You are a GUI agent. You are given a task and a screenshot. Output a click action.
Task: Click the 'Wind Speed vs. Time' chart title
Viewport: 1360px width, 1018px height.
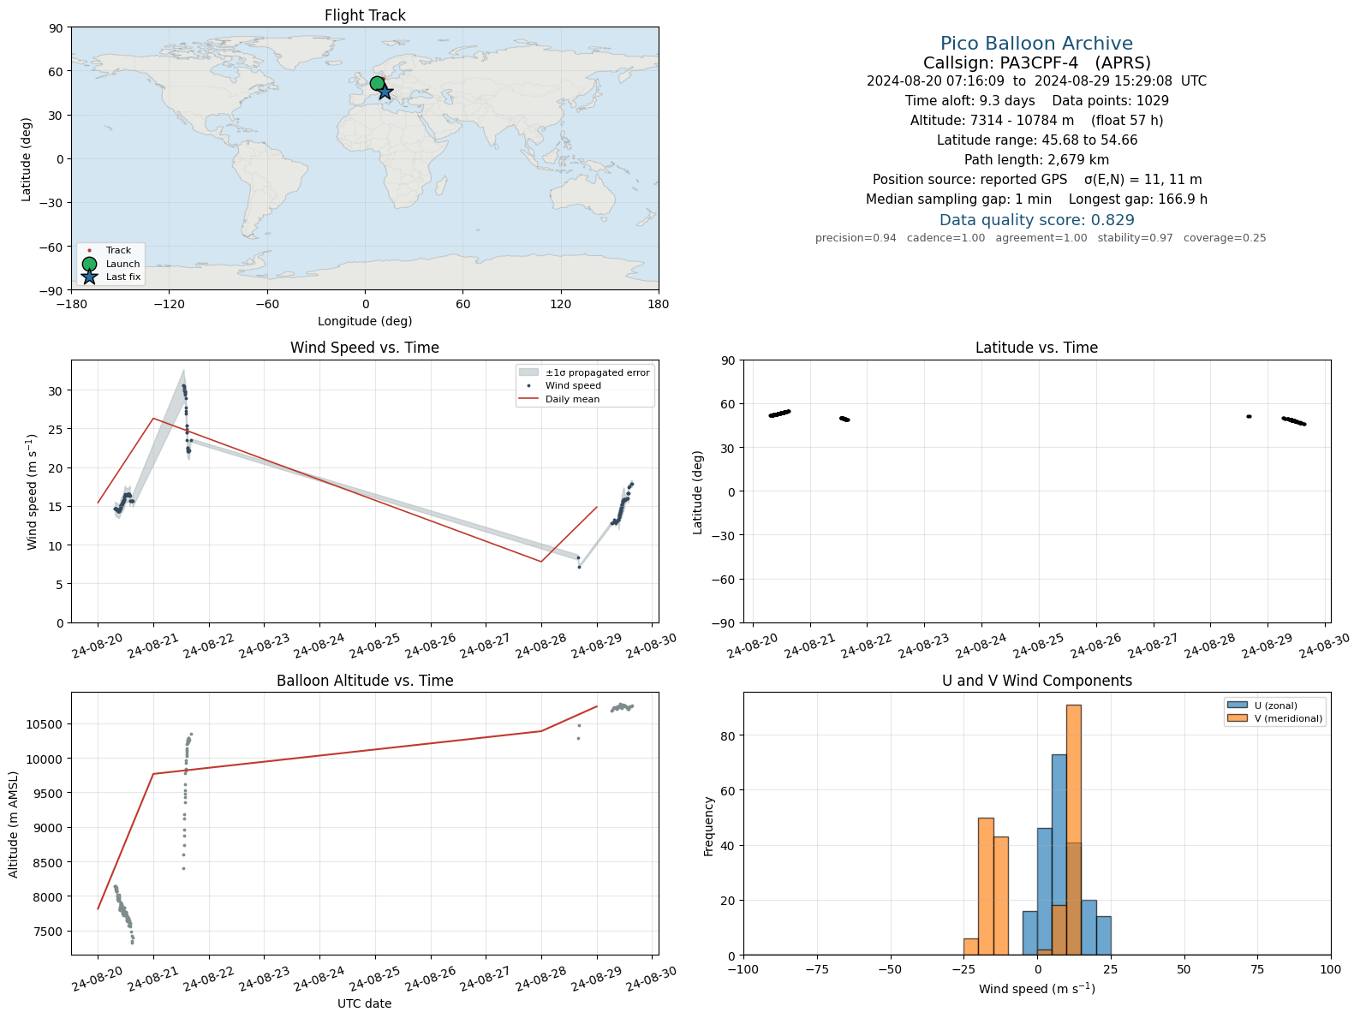[365, 348]
